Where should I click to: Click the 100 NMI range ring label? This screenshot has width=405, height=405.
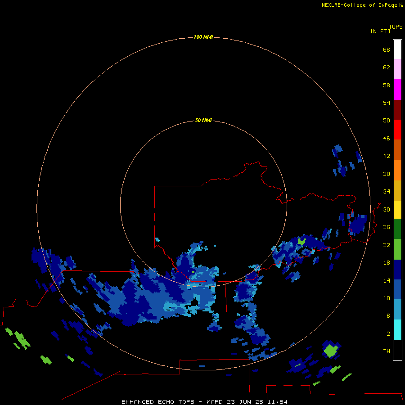click(x=203, y=37)
